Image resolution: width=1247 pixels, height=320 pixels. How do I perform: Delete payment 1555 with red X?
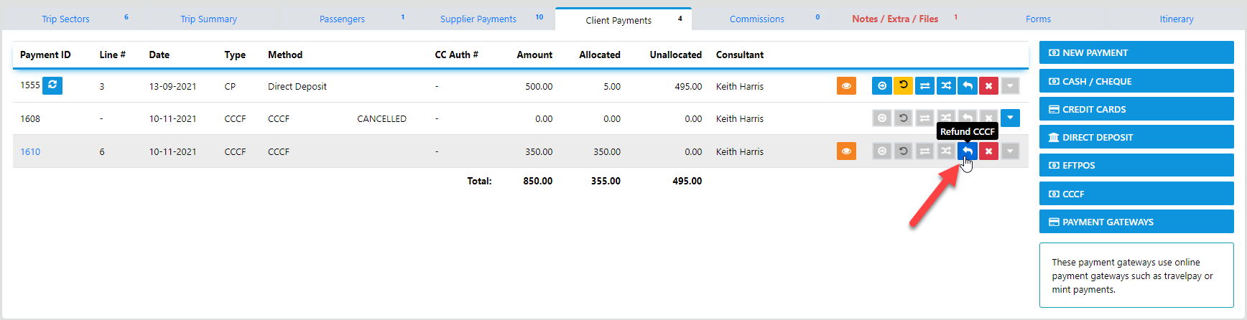[988, 85]
